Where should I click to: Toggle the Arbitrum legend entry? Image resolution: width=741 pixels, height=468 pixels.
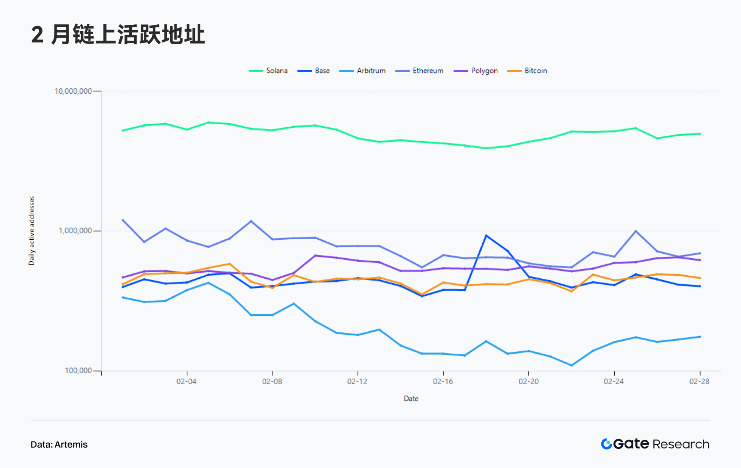pos(371,71)
